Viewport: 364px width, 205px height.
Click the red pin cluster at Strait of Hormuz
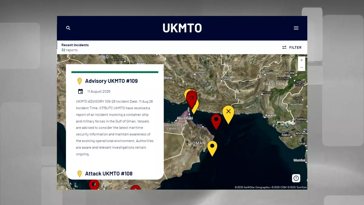(x=191, y=99)
